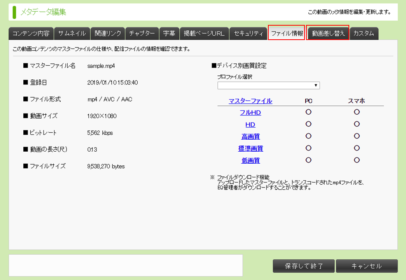406x280 pixels.
Task: Expand the プロファイル選択 dropdown
Action: (268, 86)
